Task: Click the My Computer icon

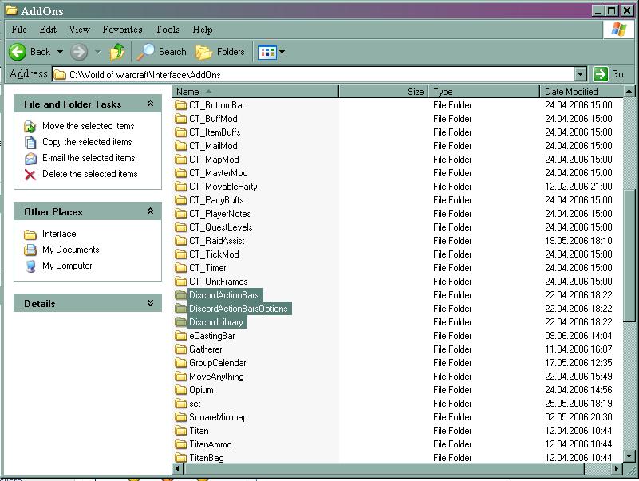Action: [30, 266]
